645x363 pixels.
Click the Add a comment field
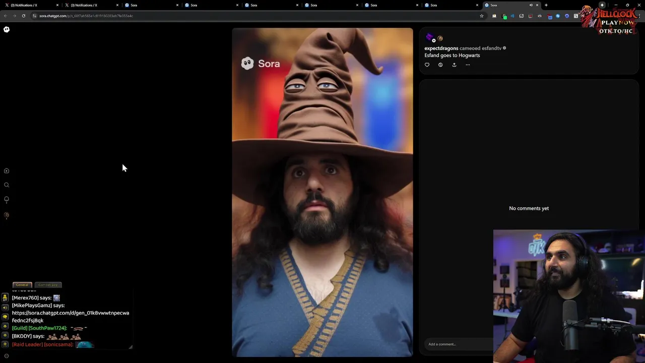click(459, 344)
